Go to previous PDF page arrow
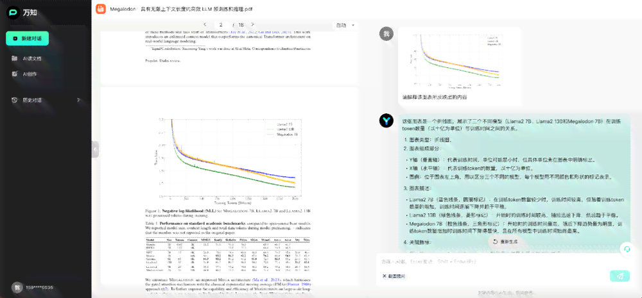The height and width of the screenshot is (298, 642). [205, 24]
